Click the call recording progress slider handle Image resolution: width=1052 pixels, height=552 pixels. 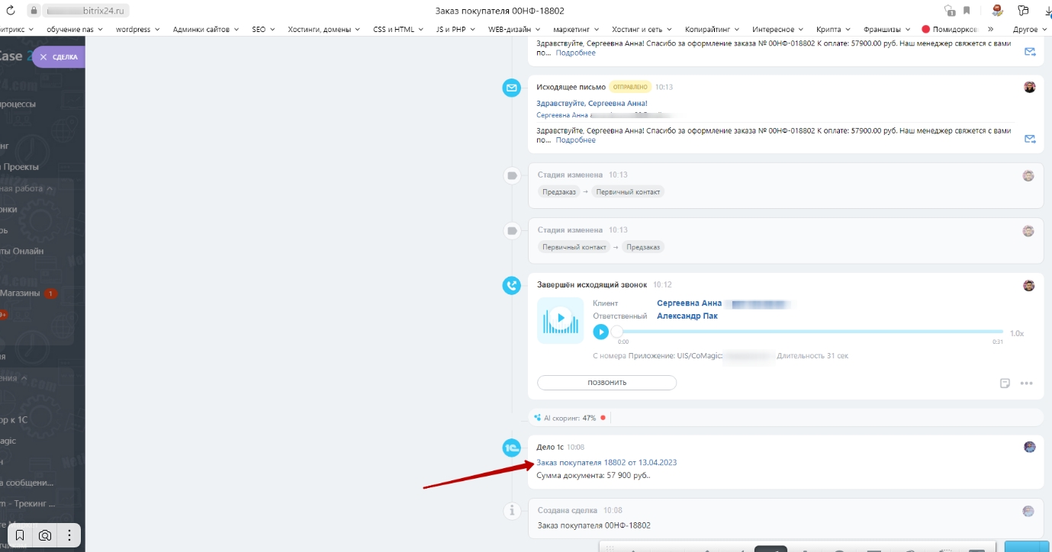click(x=617, y=332)
